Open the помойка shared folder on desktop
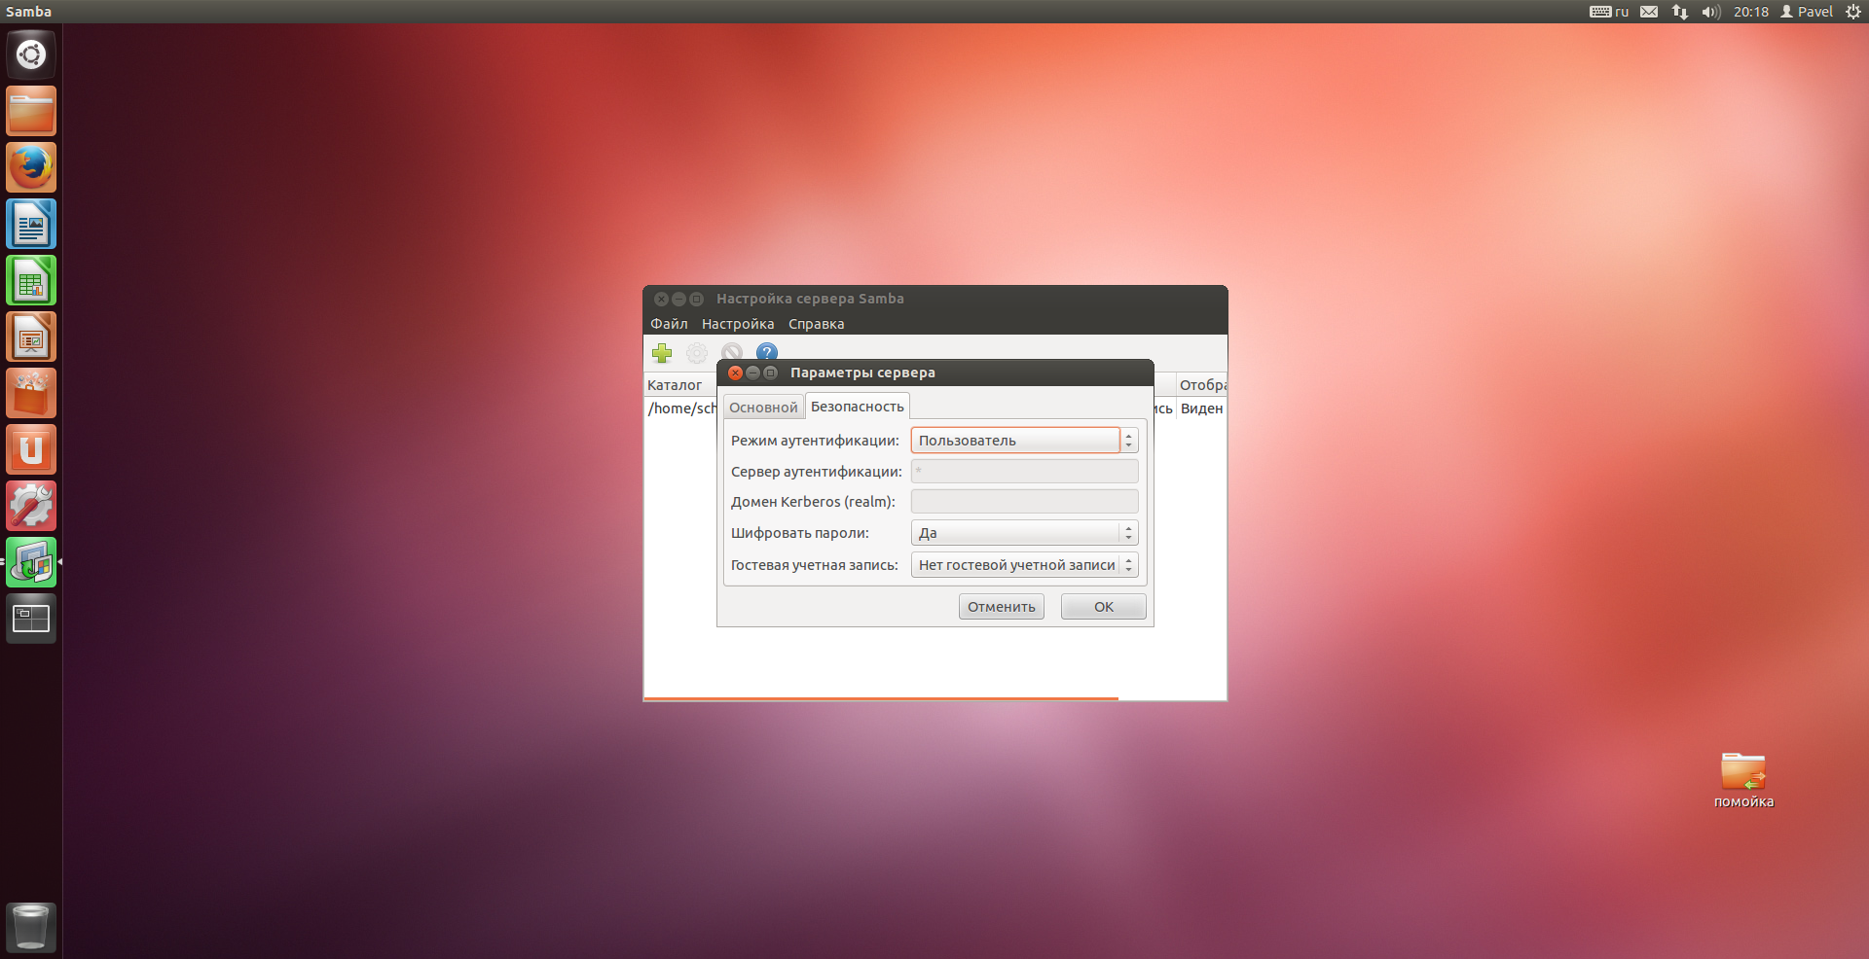1869x959 pixels. coord(1743,780)
